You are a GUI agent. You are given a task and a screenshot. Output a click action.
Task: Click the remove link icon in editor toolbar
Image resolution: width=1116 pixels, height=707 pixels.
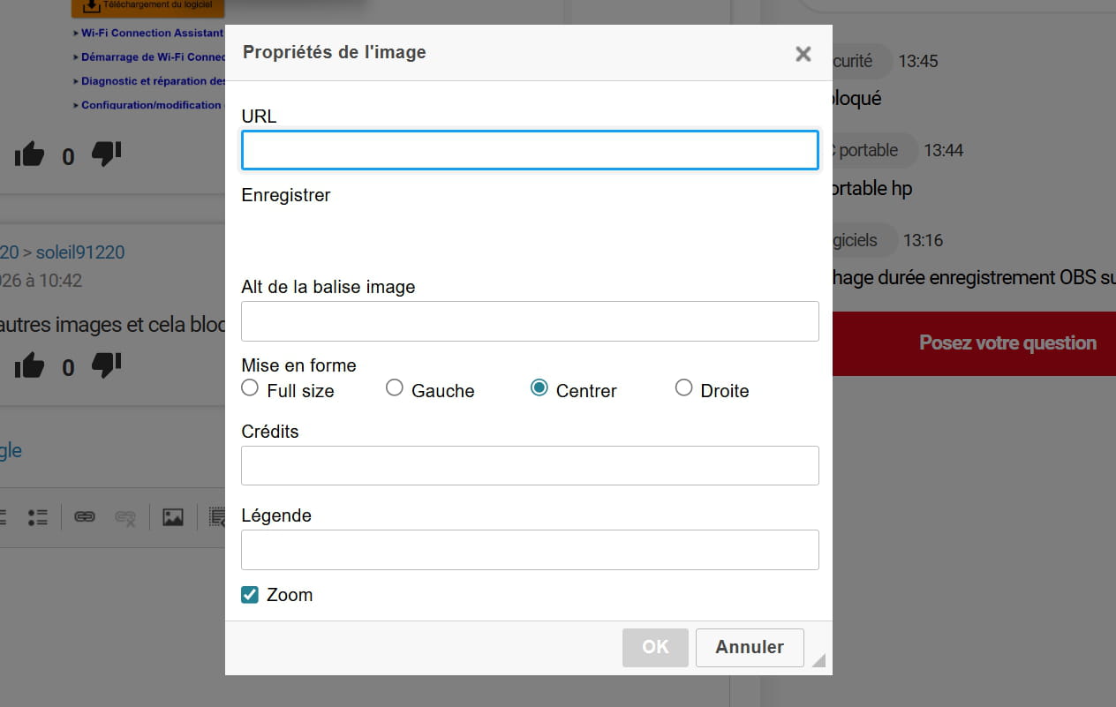click(x=125, y=518)
